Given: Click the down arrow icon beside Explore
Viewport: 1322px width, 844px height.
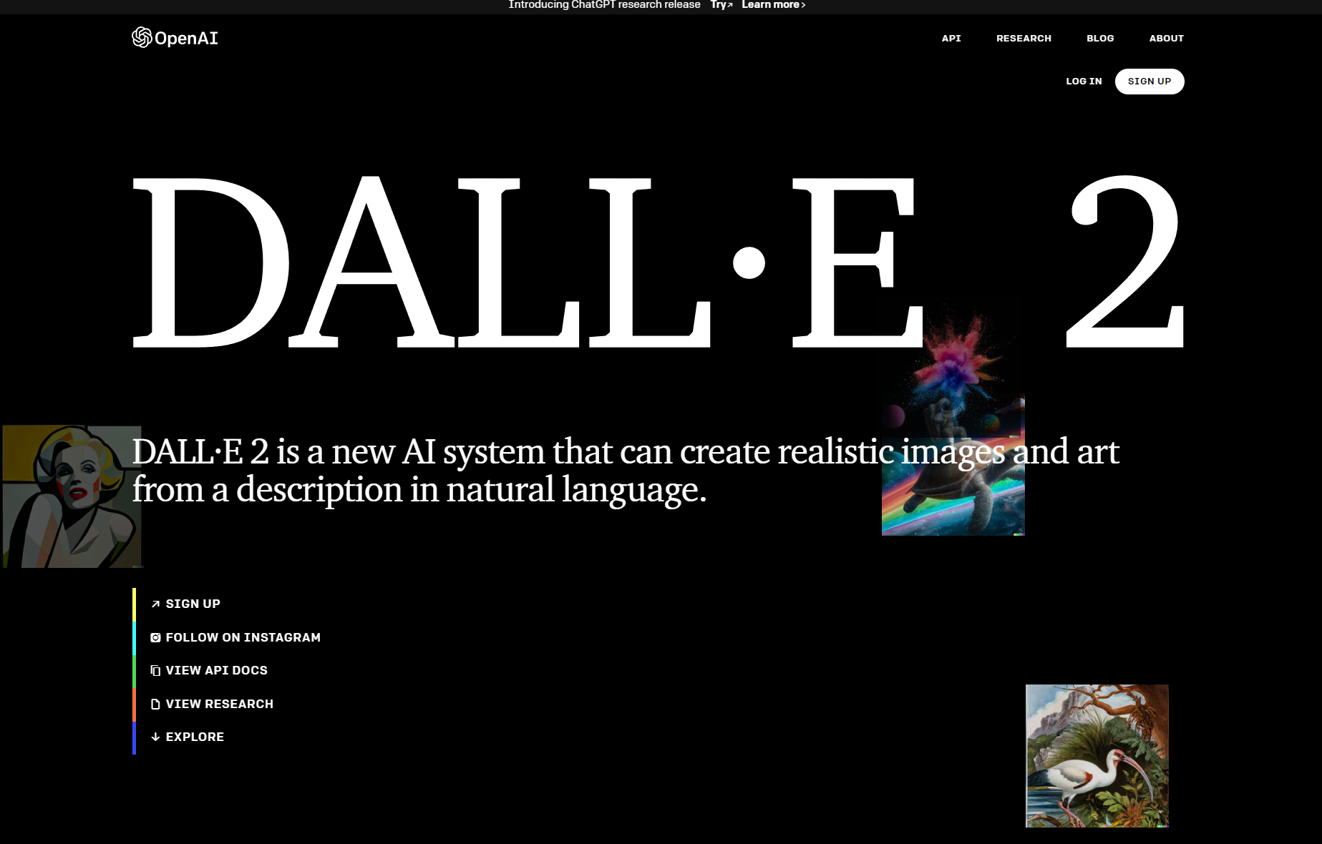Looking at the screenshot, I should tap(155, 737).
